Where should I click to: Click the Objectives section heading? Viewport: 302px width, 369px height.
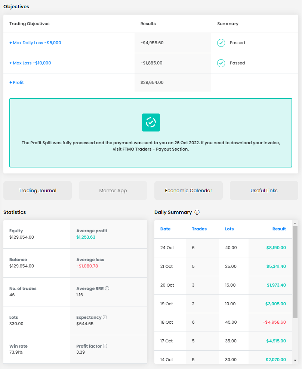(x=16, y=7)
